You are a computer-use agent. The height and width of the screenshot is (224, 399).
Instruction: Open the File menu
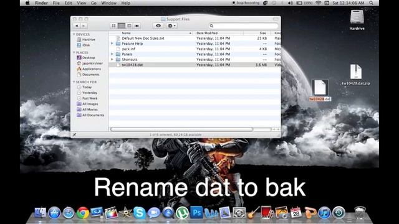tap(56, 3)
